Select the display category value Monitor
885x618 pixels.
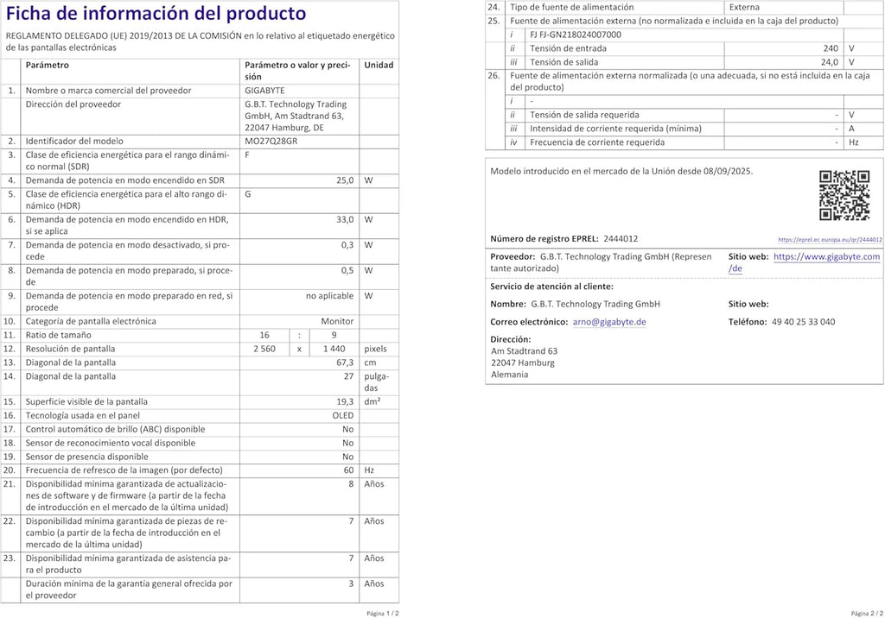pyautogui.click(x=337, y=321)
